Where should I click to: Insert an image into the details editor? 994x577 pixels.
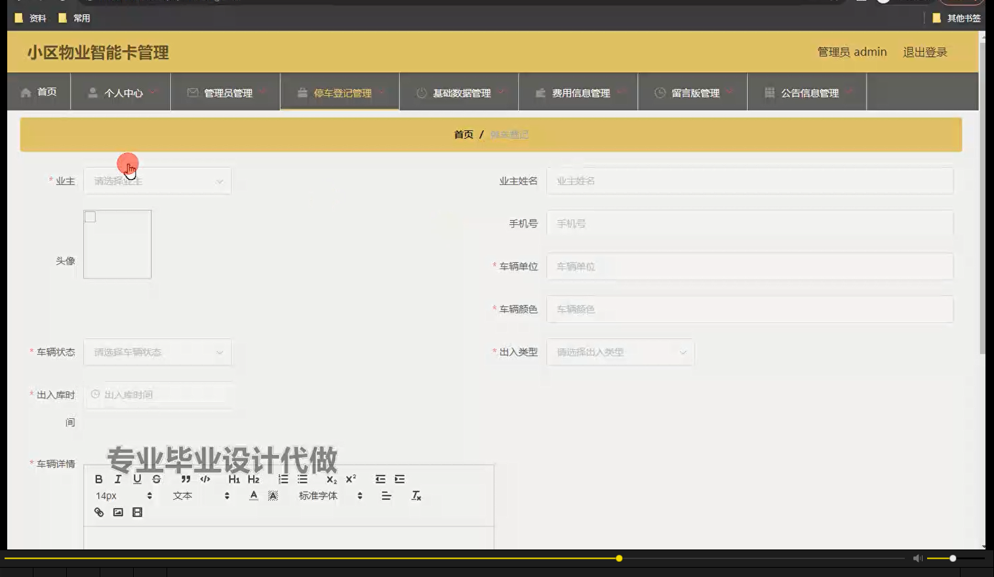pyautogui.click(x=118, y=512)
